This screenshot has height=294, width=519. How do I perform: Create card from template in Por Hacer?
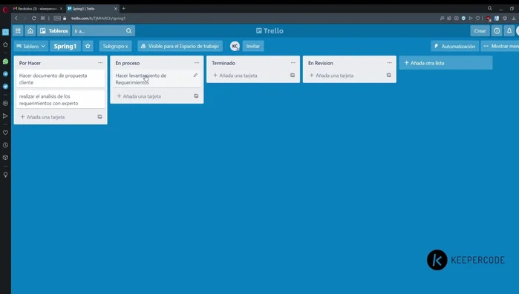tap(99, 117)
